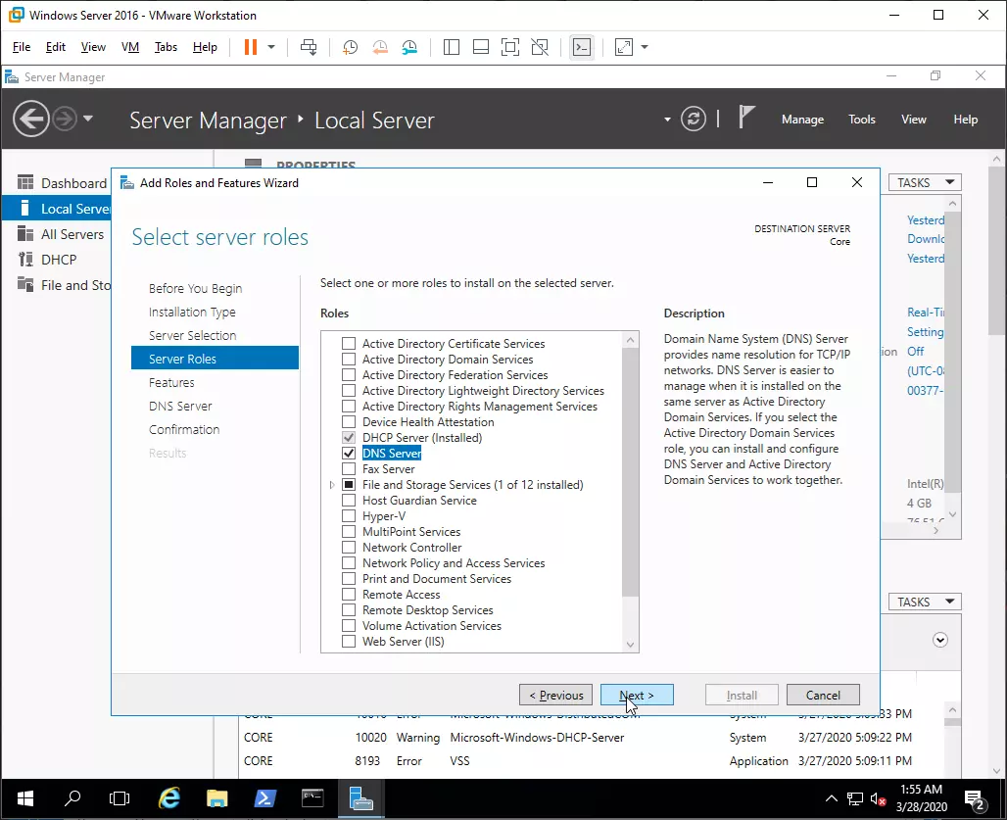Cancel the Add Roles wizard
The height and width of the screenshot is (820, 1007).
(823, 696)
